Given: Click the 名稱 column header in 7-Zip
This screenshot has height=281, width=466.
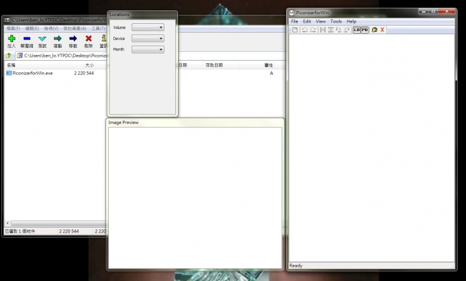Looking at the screenshot, I should click(x=32, y=65).
